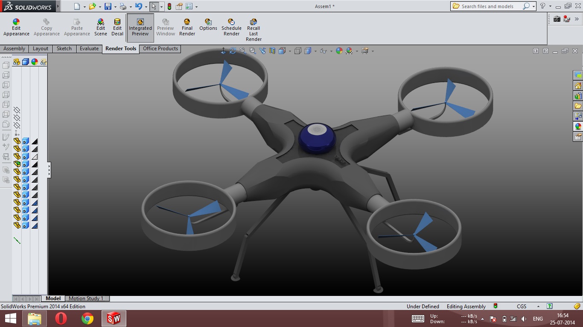Expand dropdown arrow next to Print

[x=130, y=7]
